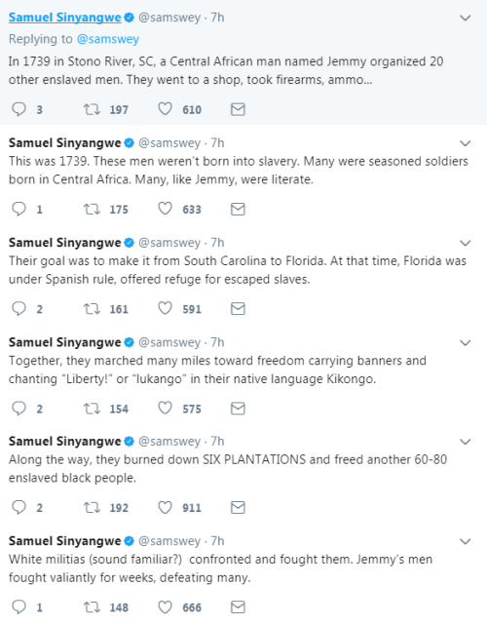
Task: Open the 7h timestamp of the Florida tweet
Action: coord(217,243)
